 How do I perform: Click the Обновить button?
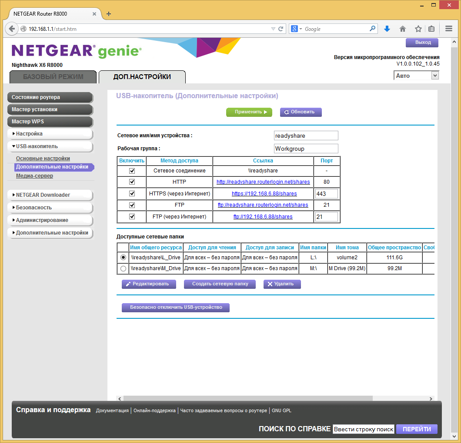point(301,112)
